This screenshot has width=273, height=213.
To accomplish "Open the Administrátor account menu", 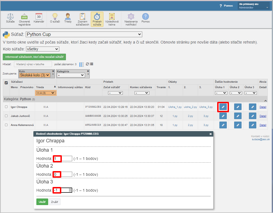I will [x=254, y=6].
